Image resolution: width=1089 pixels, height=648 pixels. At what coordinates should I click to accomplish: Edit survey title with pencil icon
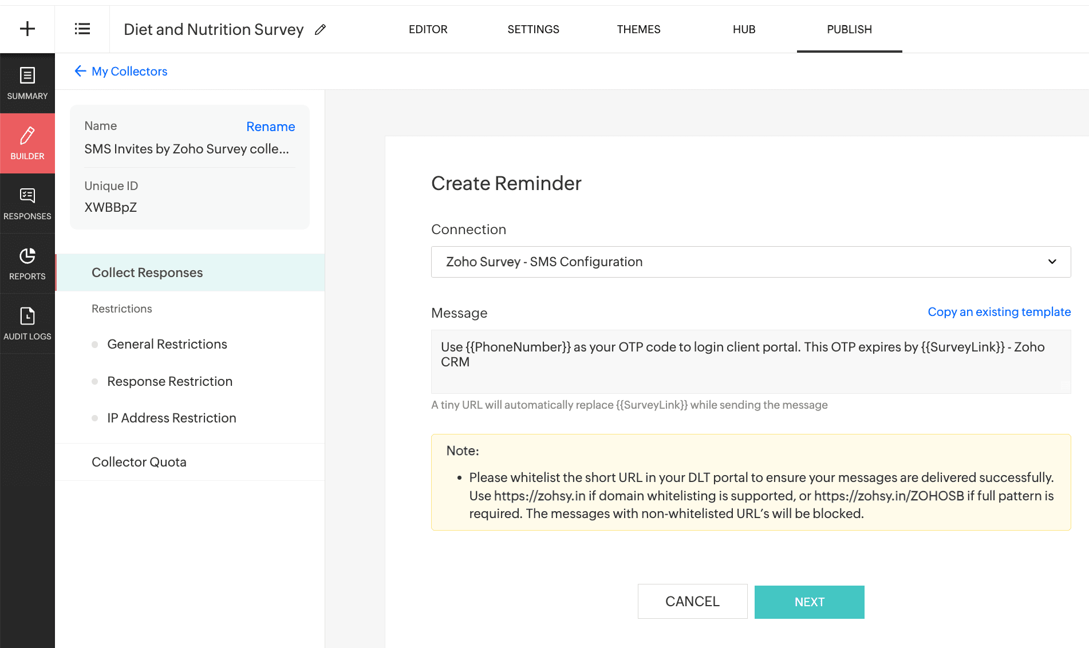(321, 29)
